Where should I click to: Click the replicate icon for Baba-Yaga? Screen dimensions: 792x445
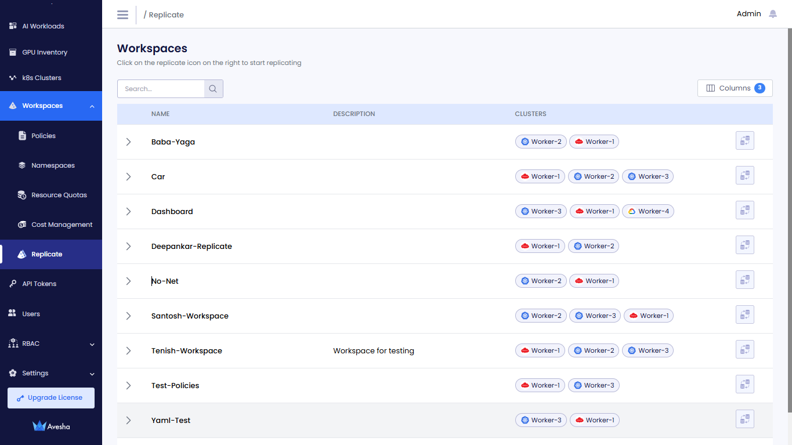(x=744, y=140)
